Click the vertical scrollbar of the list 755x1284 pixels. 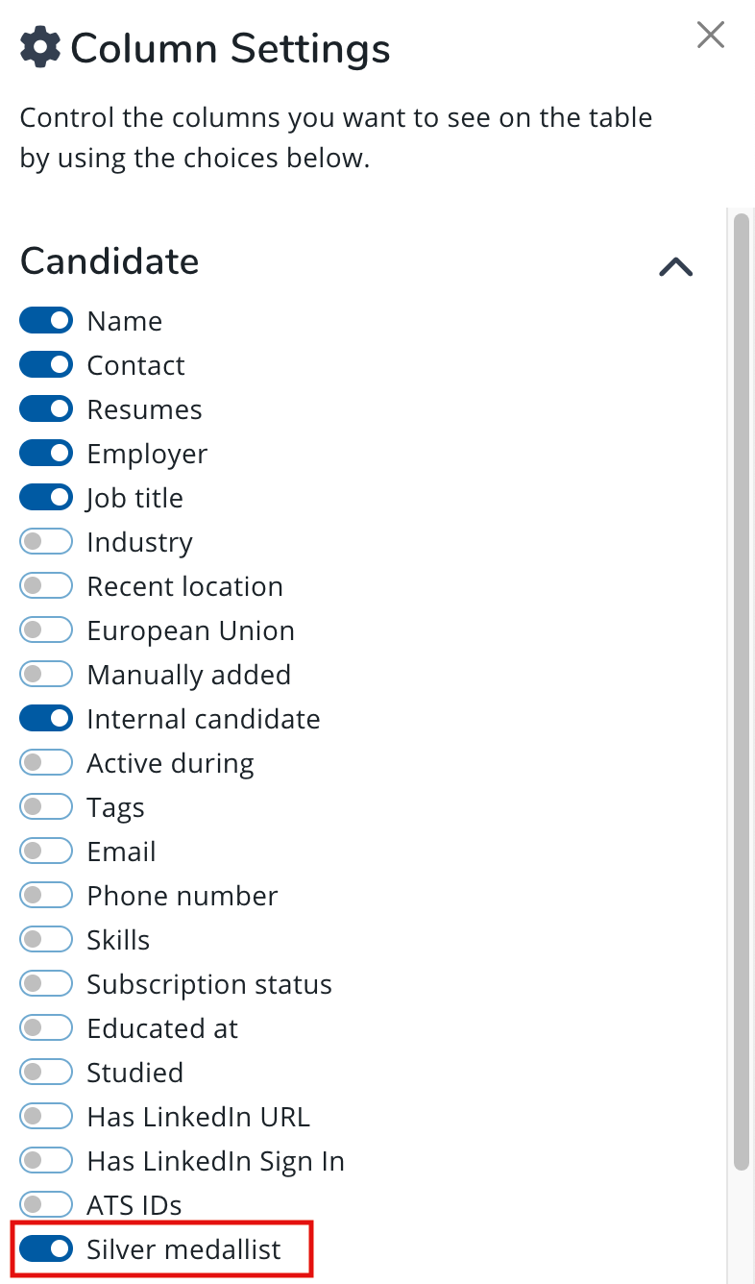pyautogui.click(x=741, y=692)
